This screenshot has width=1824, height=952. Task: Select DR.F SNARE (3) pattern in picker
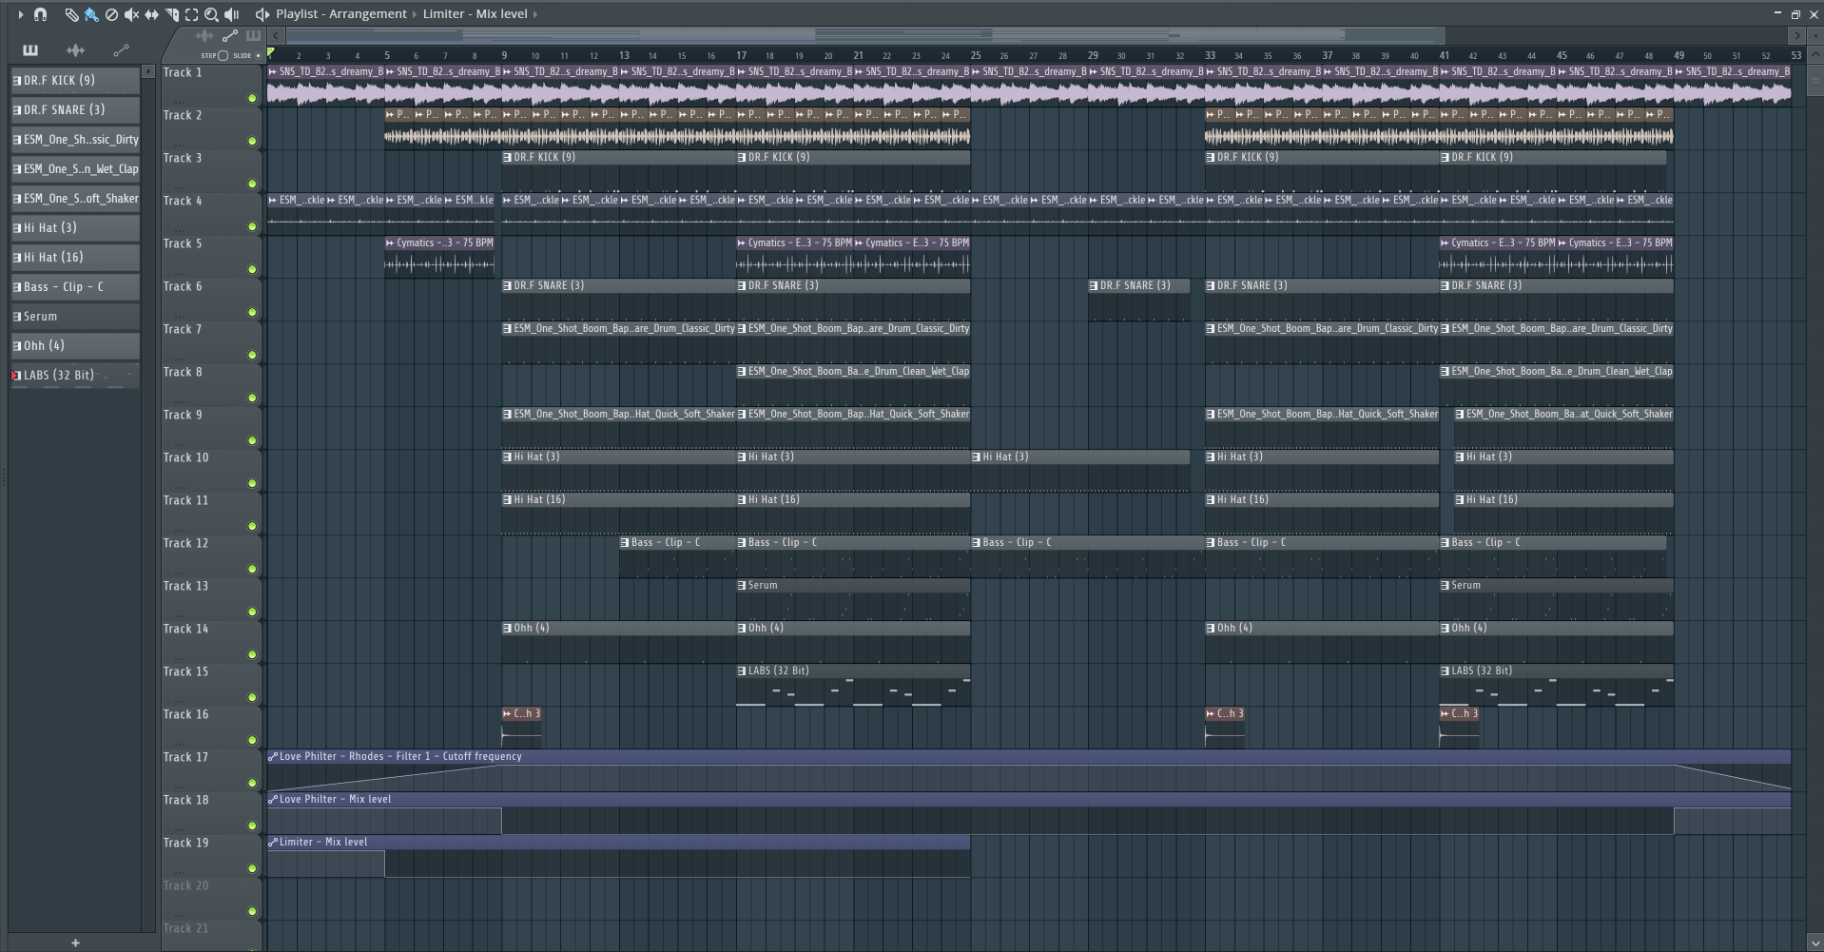pyautogui.click(x=75, y=110)
